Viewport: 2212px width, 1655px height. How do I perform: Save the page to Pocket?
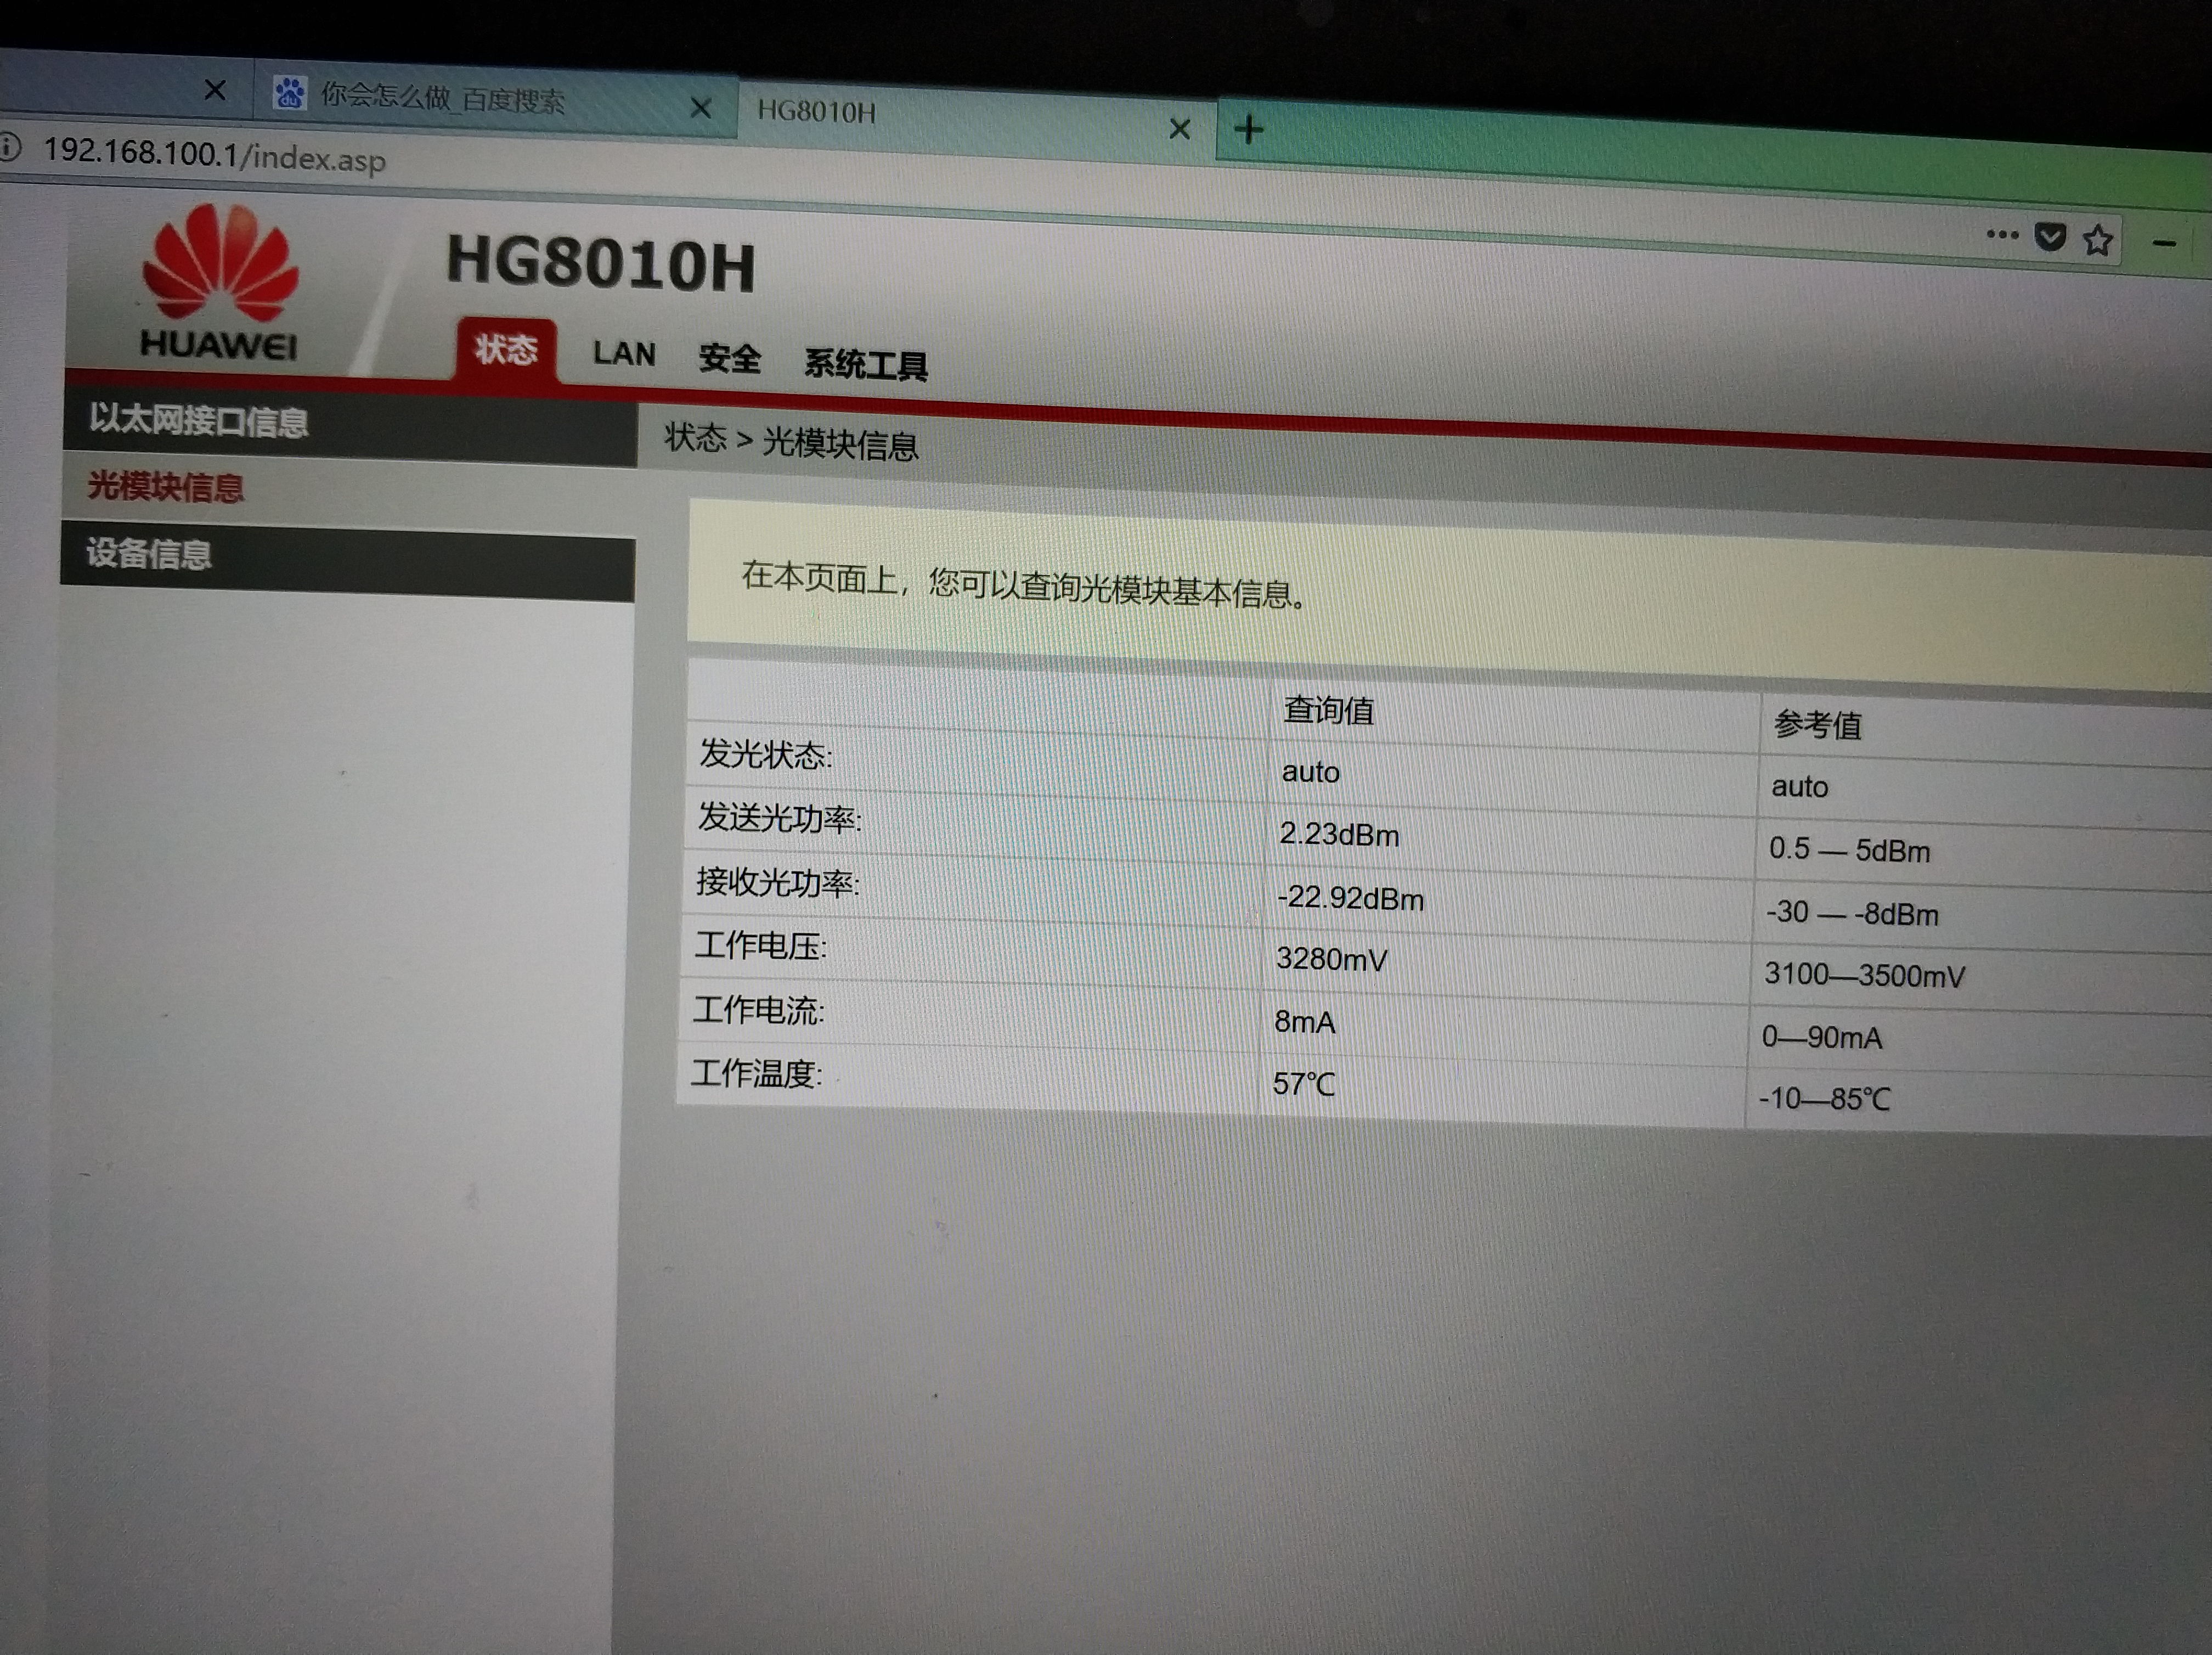[2051, 236]
